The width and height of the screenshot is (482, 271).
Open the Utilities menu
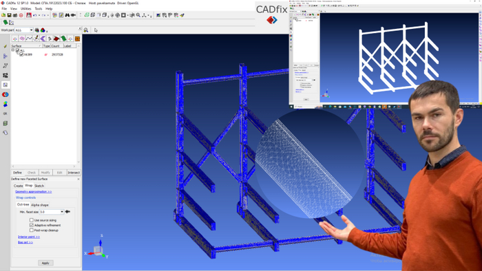[x=26, y=8]
